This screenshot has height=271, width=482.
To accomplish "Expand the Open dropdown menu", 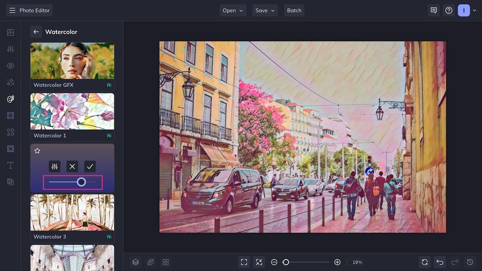I will click(233, 10).
